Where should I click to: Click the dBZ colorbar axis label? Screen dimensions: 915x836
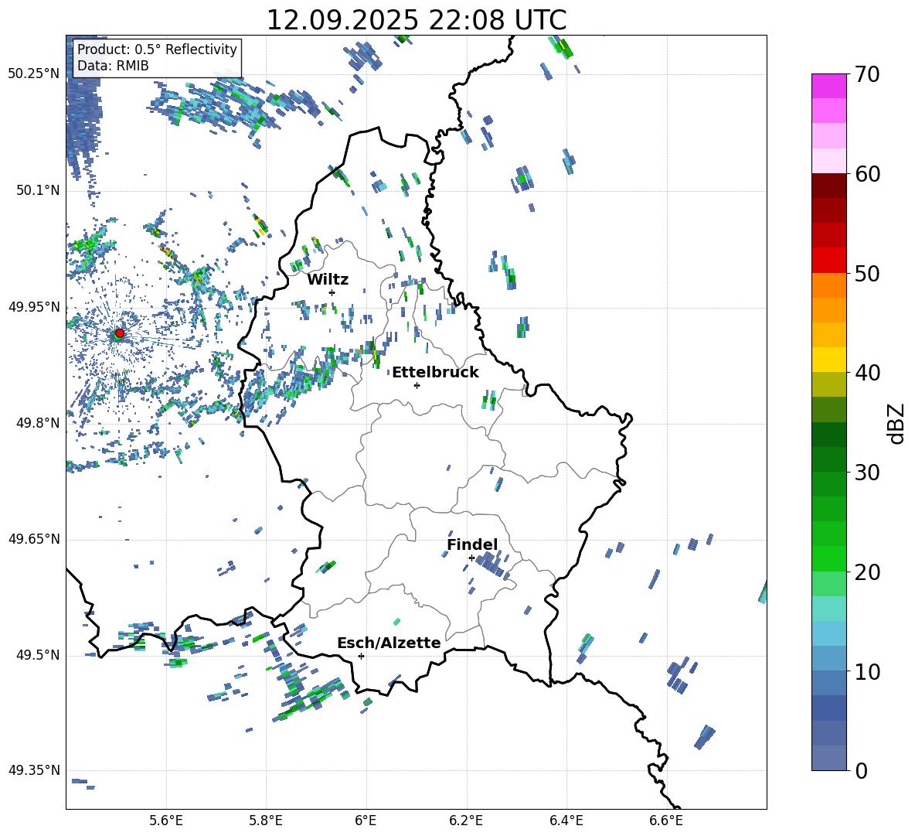point(897,423)
